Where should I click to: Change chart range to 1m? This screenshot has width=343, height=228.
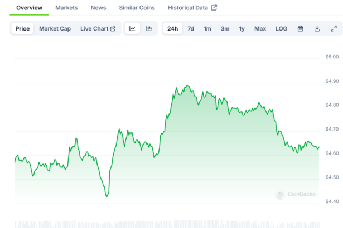207,28
